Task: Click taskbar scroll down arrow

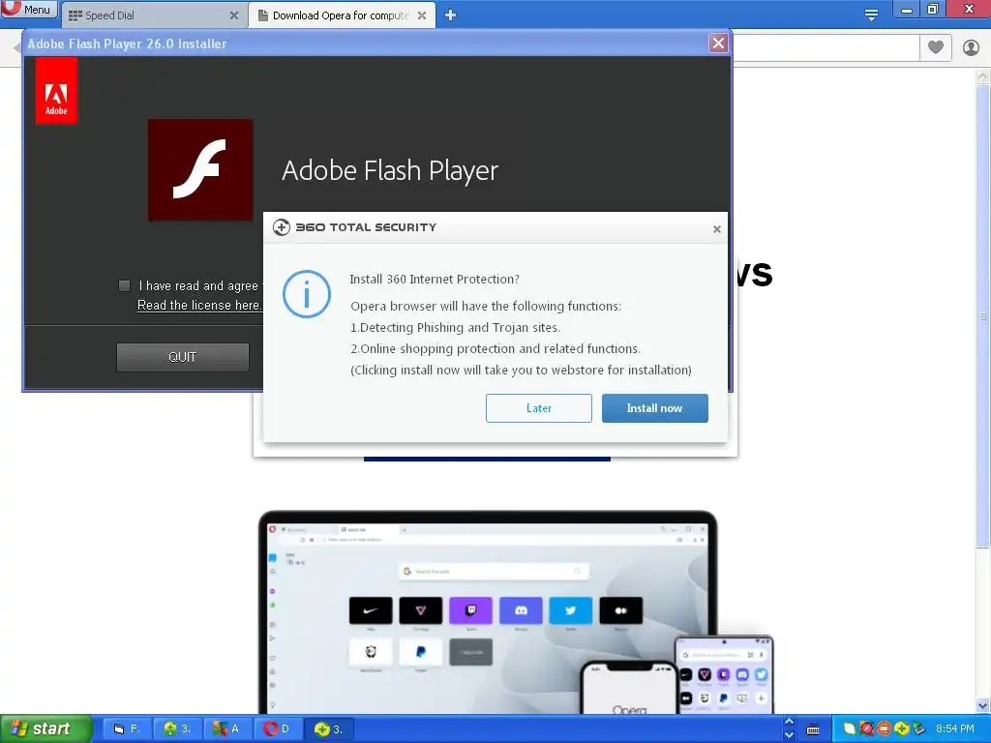Action: pyautogui.click(x=789, y=735)
